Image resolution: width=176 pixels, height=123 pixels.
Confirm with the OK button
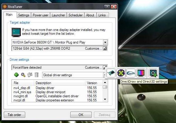[81, 115]
